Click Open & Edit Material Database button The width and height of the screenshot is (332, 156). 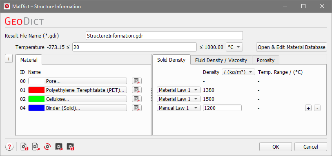point(291,47)
